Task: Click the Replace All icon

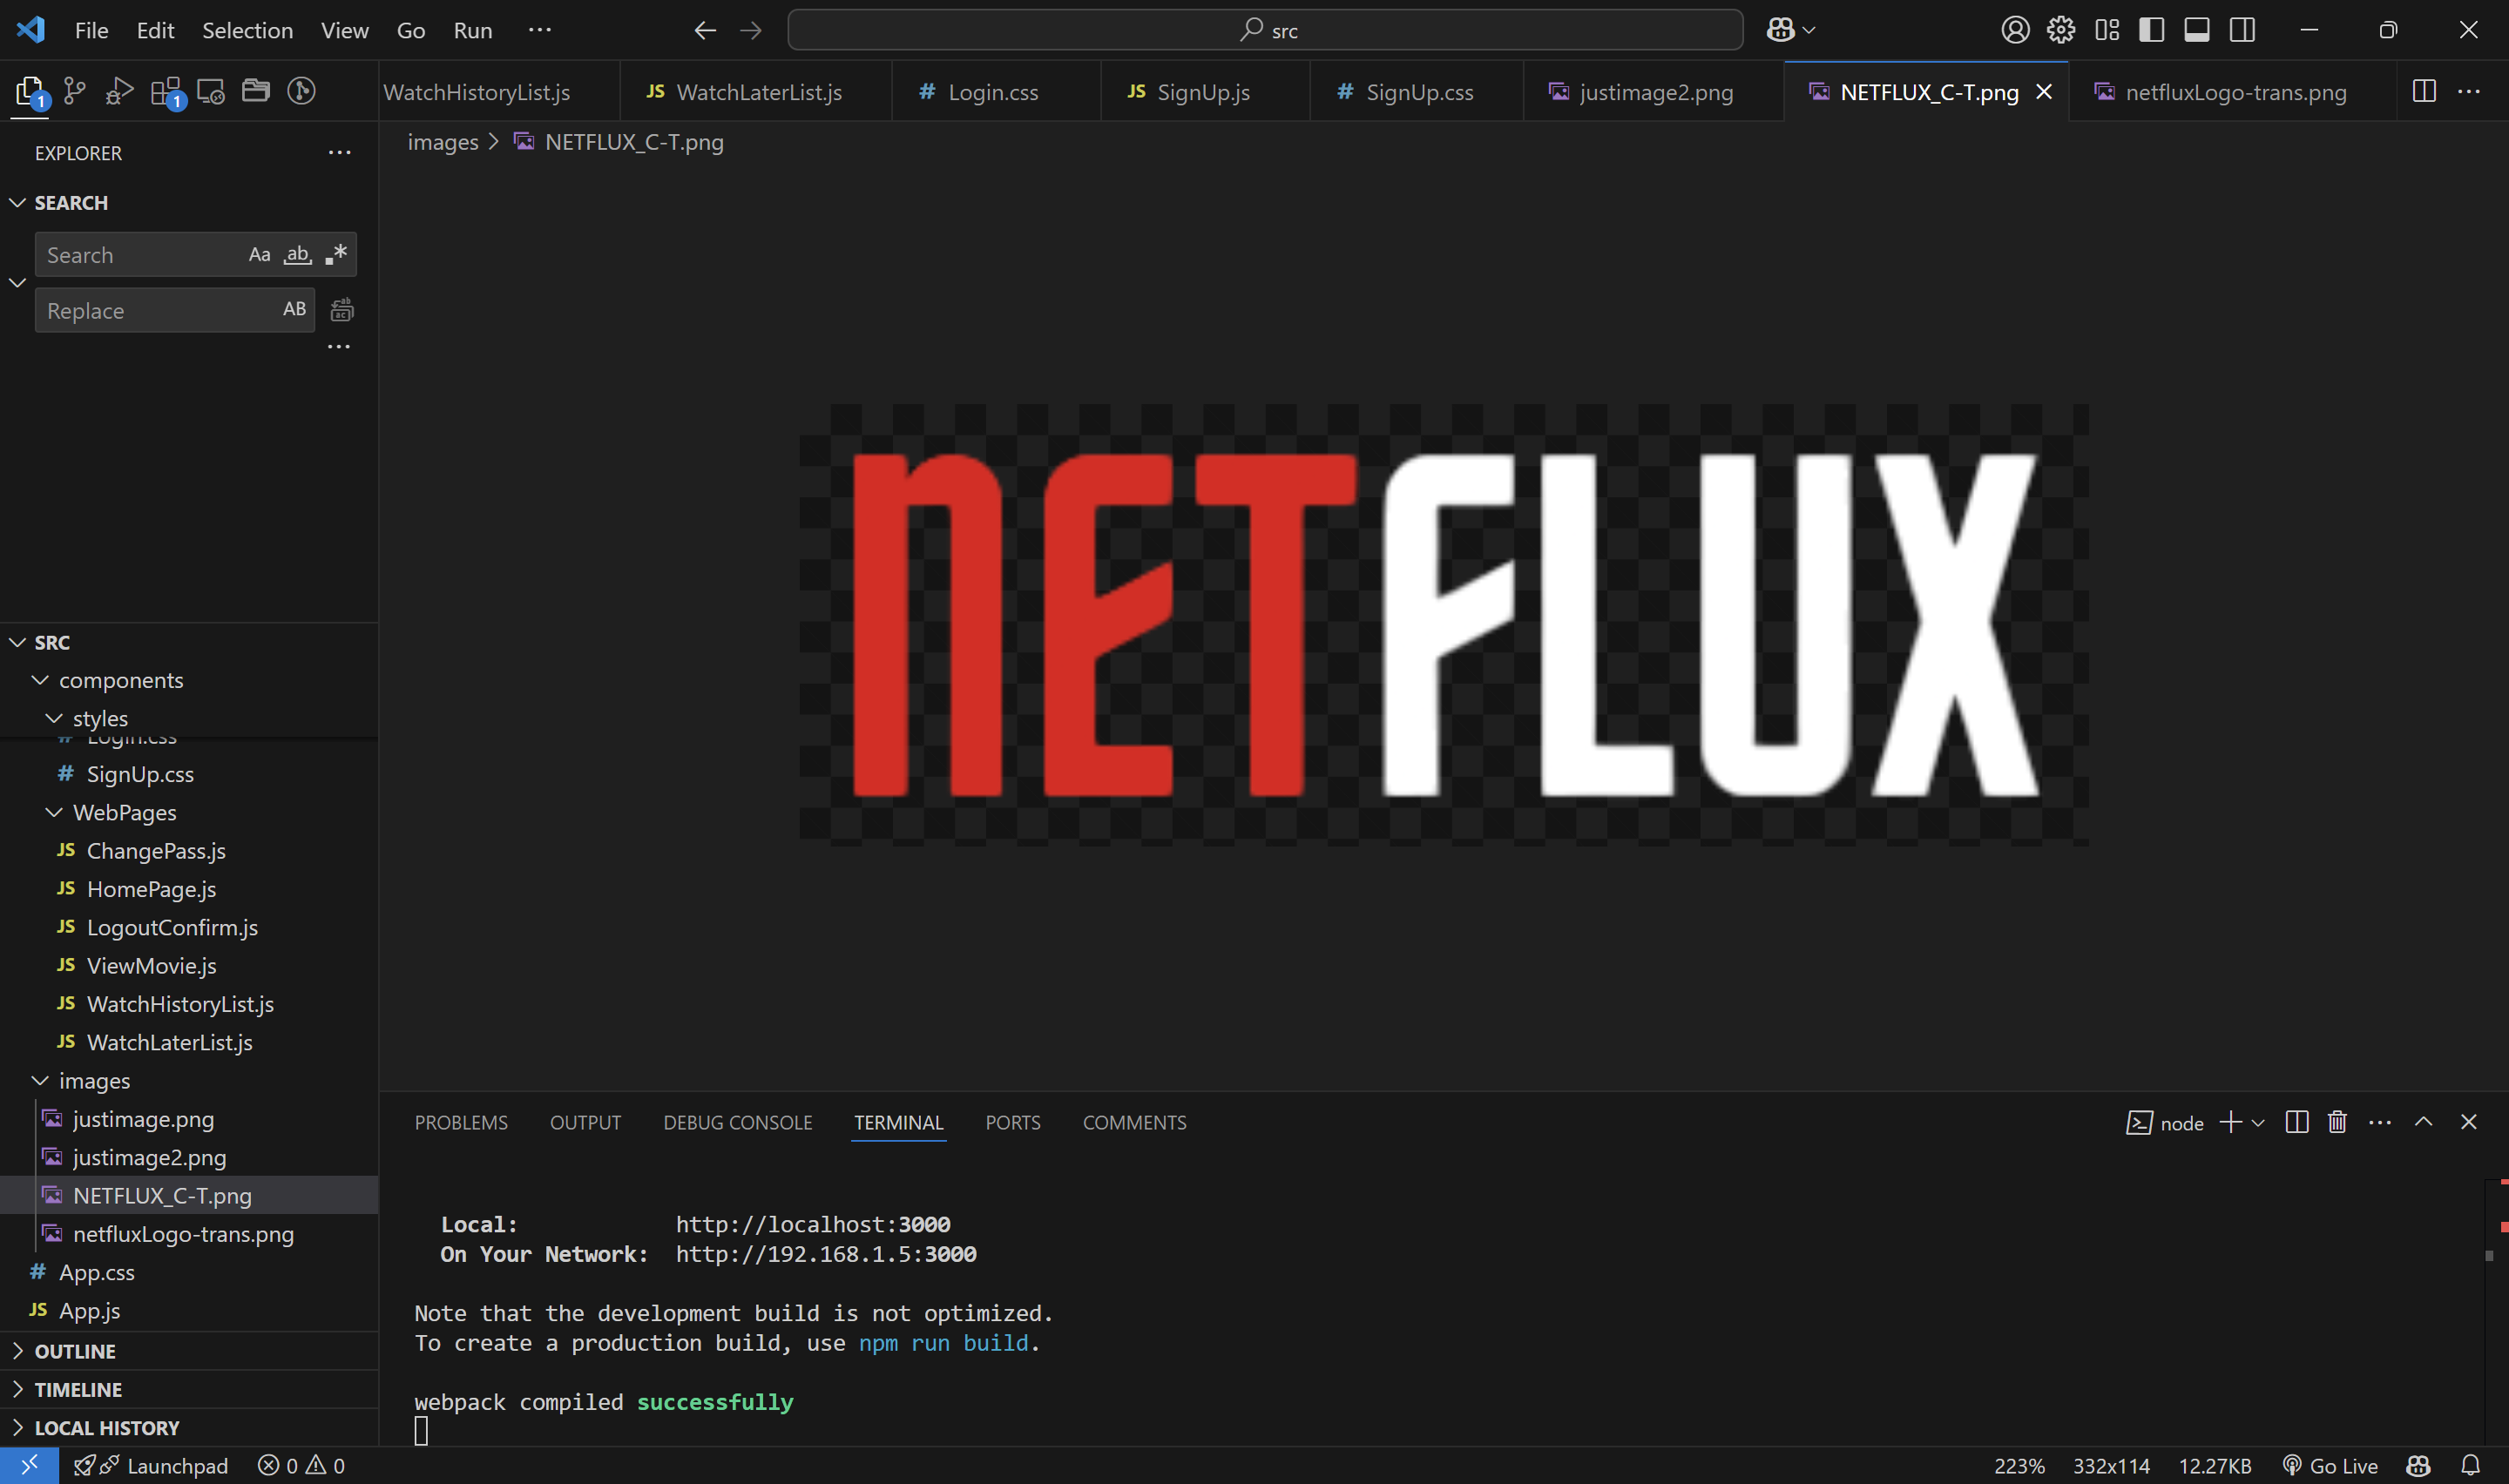Action: [x=341, y=310]
